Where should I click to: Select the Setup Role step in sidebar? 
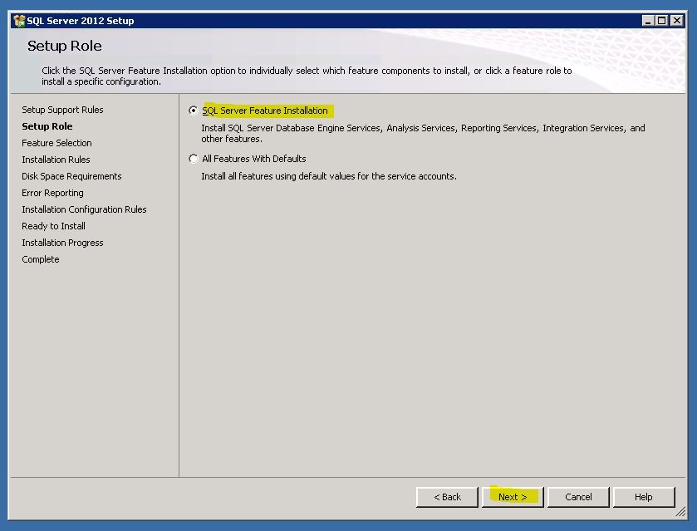coord(47,126)
